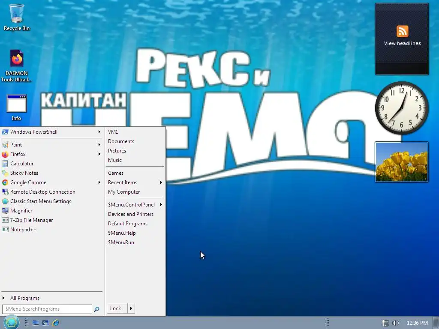Expand the Paint submenu arrow

[99, 145]
